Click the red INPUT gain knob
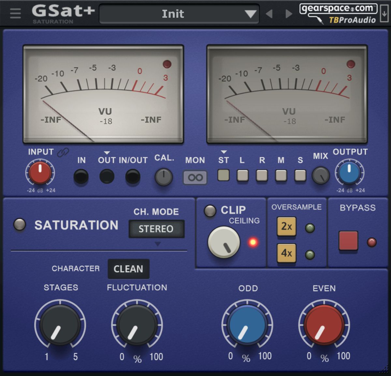Screen dimensions: 391x376 pyautogui.click(x=40, y=172)
